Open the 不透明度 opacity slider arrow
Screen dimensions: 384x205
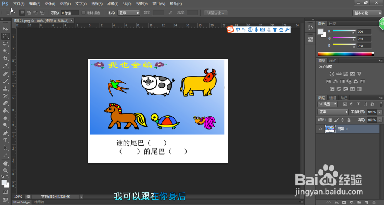[x=380, y=112]
